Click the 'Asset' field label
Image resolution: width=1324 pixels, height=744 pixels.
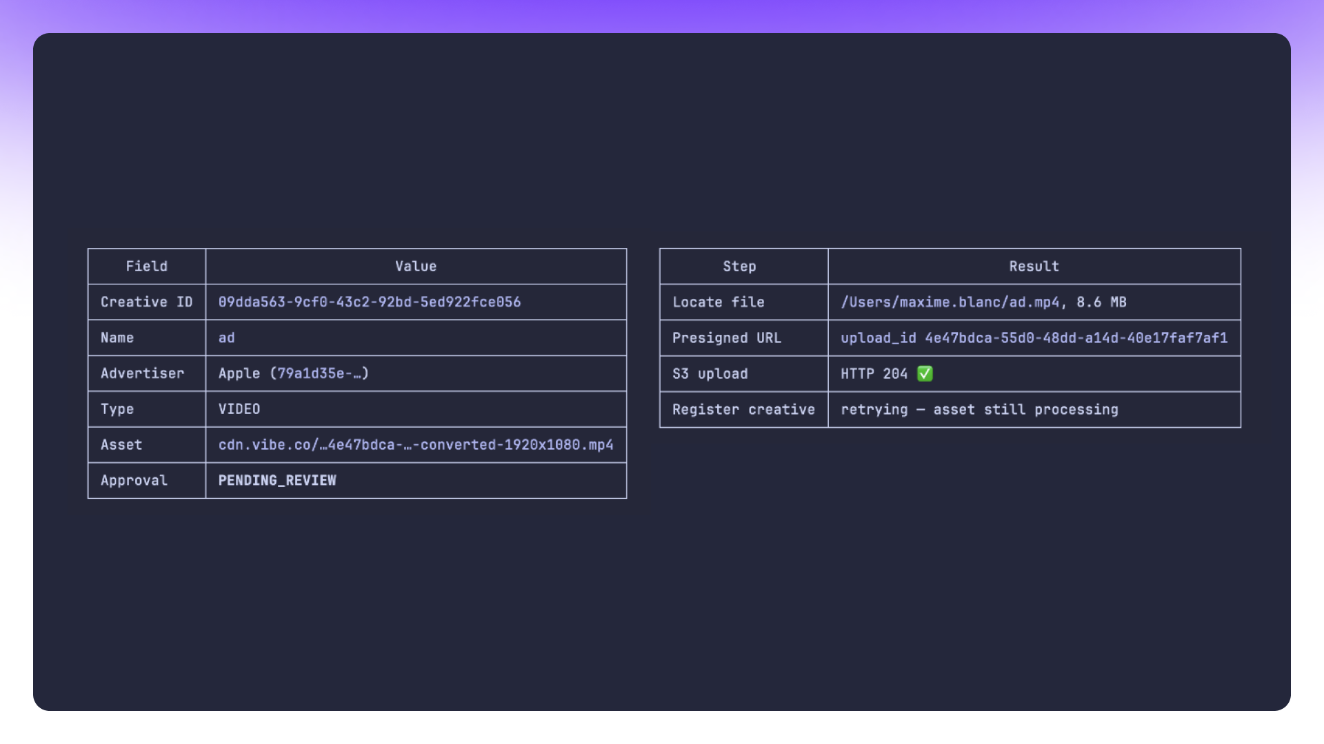pyautogui.click(x=121, y=445)
